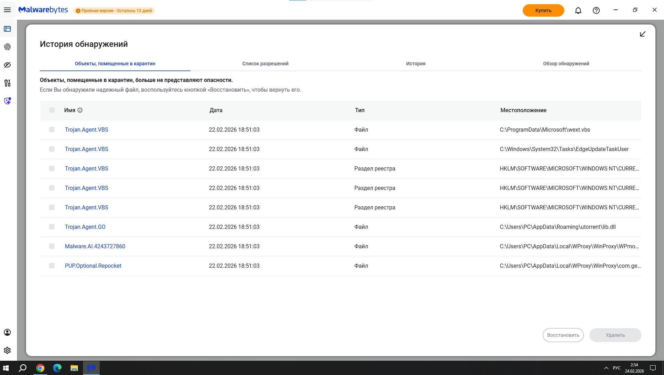664x375 pixels.
Task: Open the Trojan.Agent.GO detection link
Action: pos(85,227)
